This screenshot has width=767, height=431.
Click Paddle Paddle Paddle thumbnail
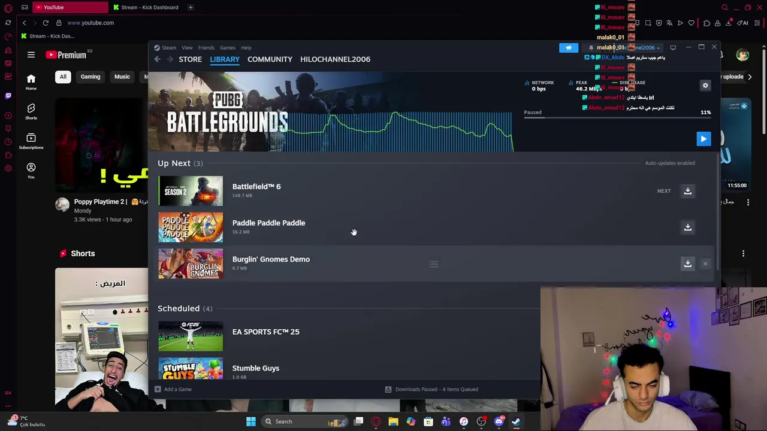pos(191,227)
